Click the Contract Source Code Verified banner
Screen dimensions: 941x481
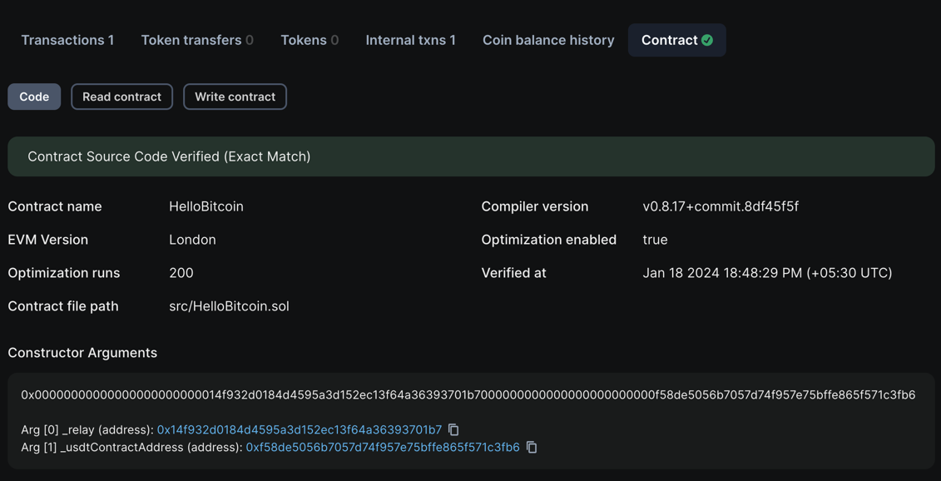coord(169,156)
